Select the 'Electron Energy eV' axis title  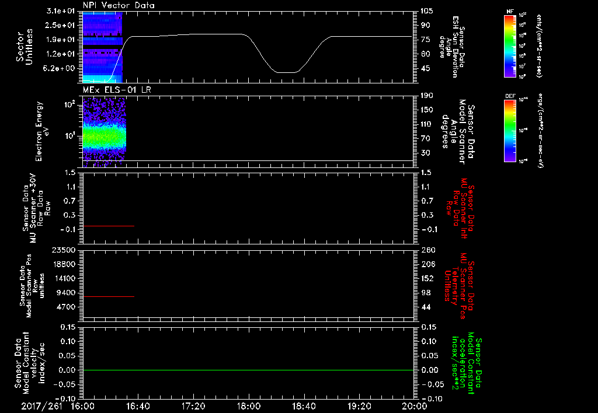[x=42, y=131]
